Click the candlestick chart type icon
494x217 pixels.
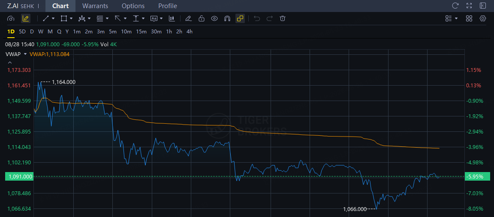(172, 18)
